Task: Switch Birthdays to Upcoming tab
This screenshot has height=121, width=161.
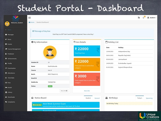Action: [x=149, y=98]
